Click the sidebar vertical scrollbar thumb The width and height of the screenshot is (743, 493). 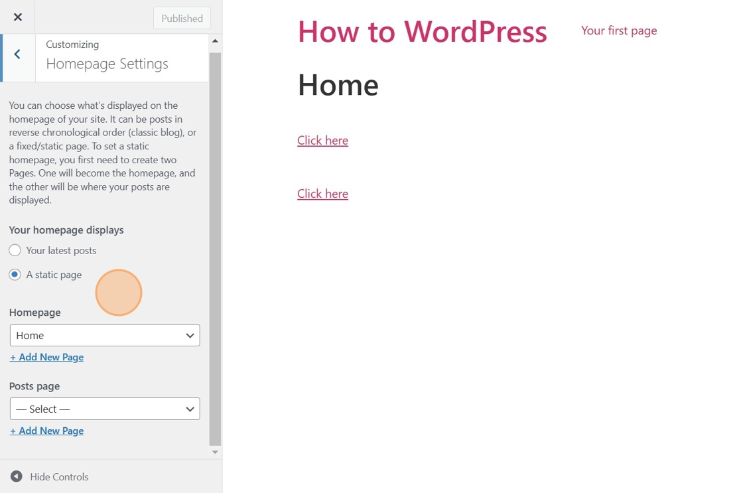point(215,249)
